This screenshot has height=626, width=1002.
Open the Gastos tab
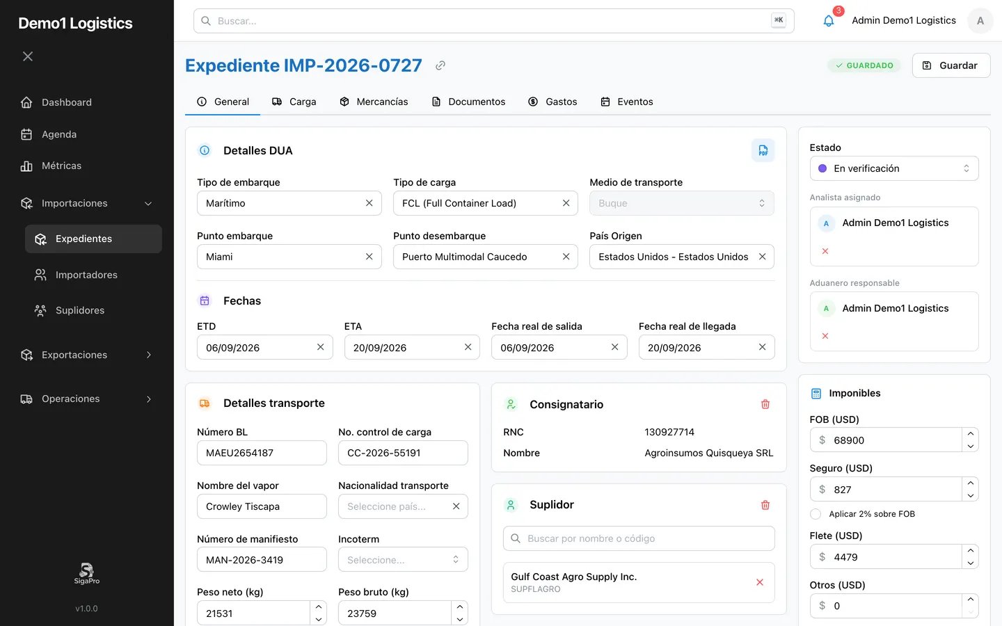coord(552,102)
